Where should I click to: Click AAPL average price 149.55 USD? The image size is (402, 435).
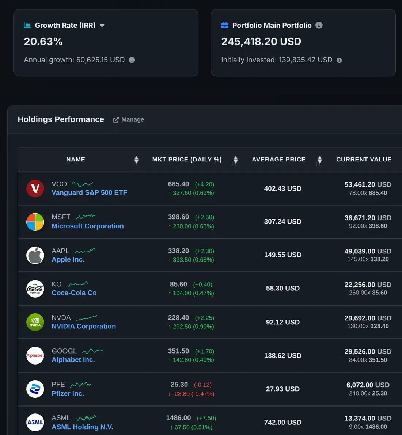pyautogui.click(x=282, y=255)
